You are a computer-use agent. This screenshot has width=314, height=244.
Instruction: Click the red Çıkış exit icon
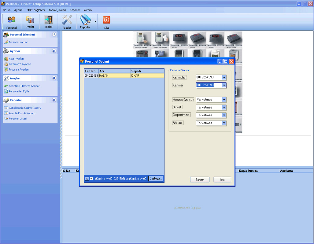106,20
